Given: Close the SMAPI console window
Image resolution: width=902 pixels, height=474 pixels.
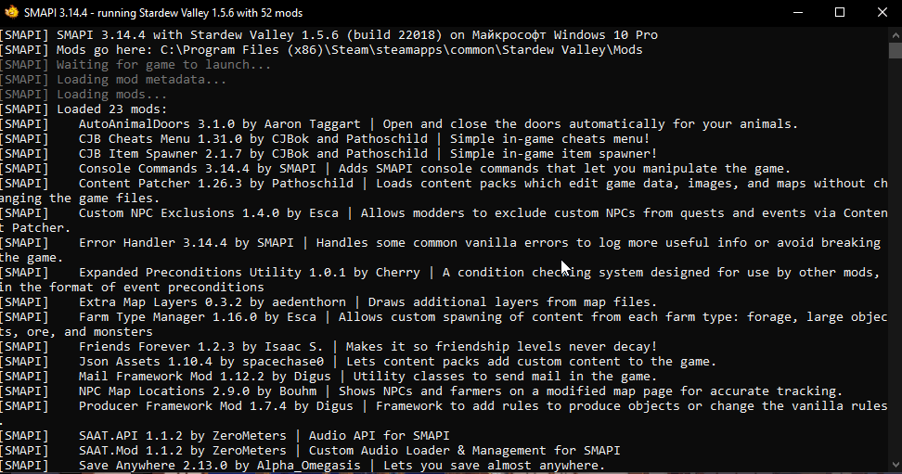Looking at the screenshot, I should tap(882, 12).
